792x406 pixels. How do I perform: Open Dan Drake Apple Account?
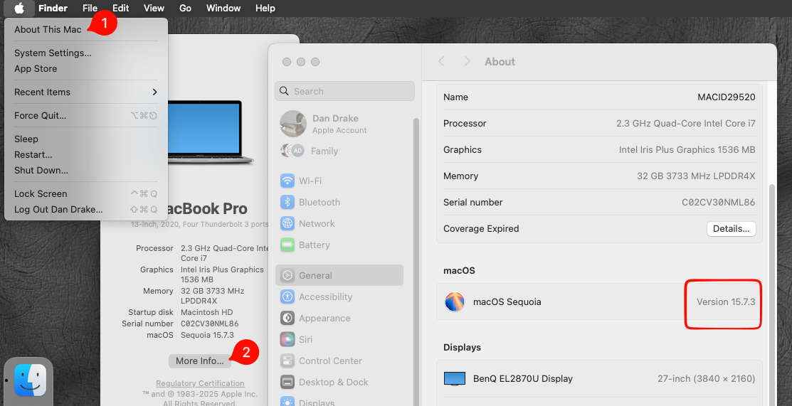click(334, 124)
